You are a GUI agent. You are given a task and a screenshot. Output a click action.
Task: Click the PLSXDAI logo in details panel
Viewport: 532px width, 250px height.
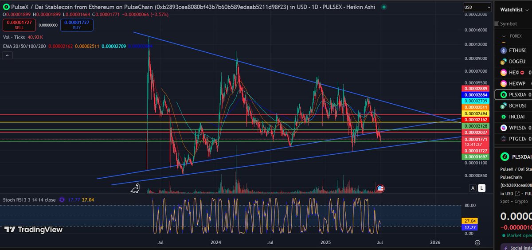point(504,156)
